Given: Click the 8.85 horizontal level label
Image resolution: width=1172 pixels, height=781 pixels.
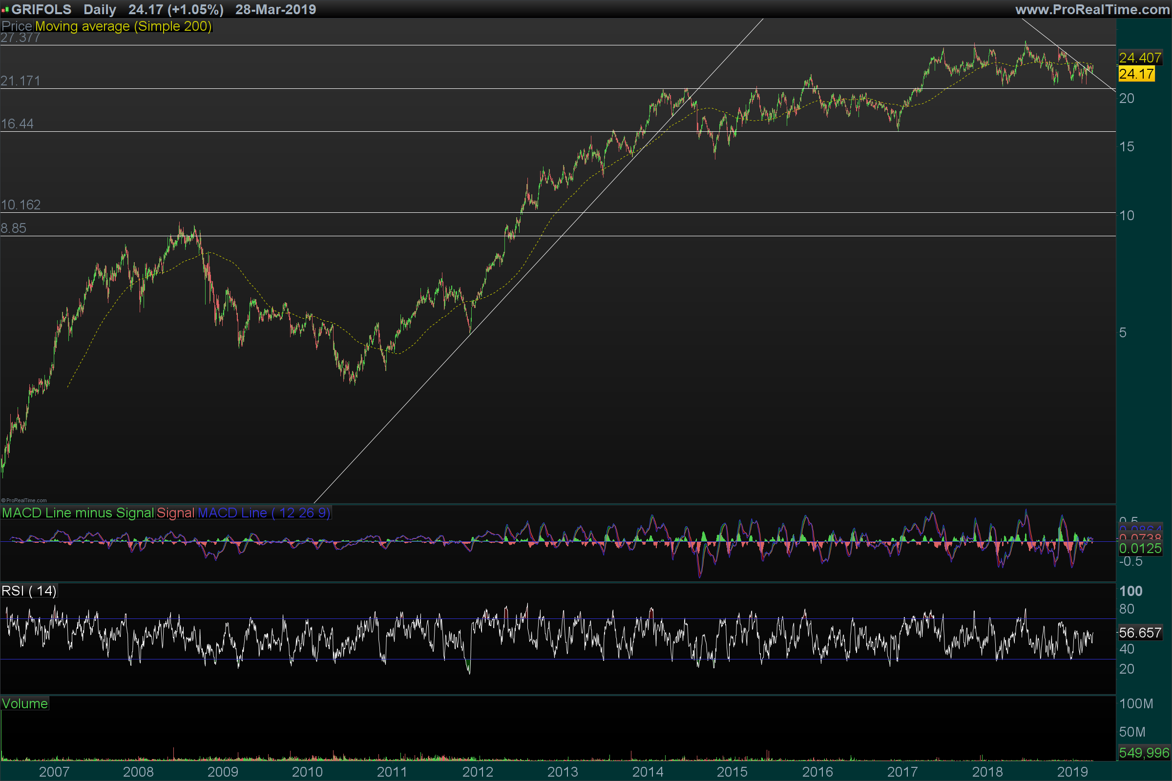Looking at the screenshot, I should pos(14,228).
